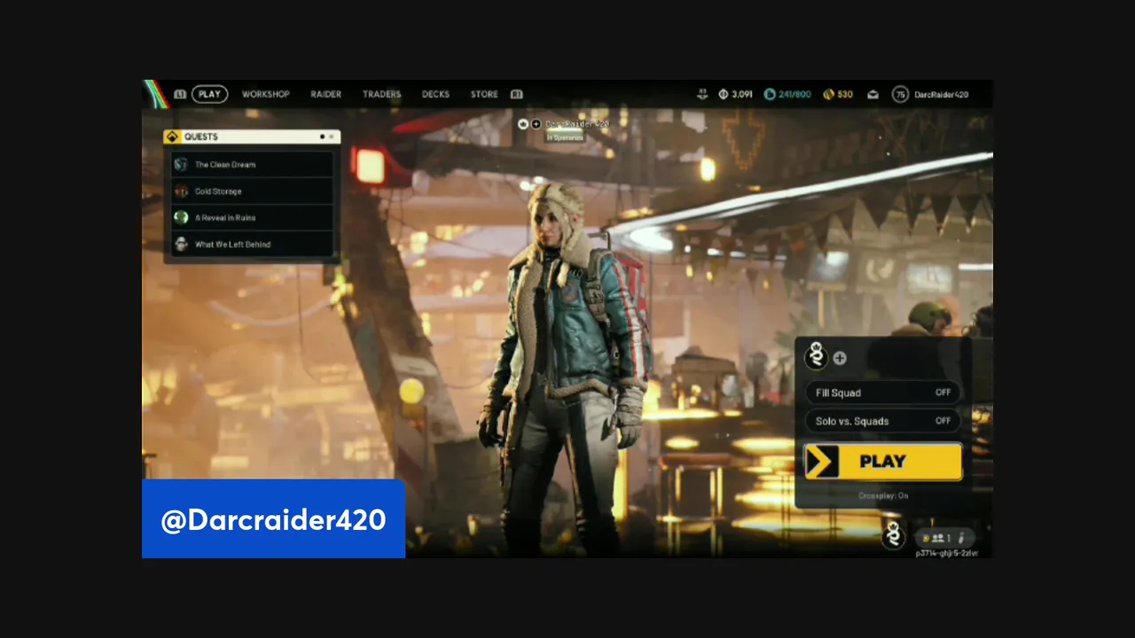
Task: Add squad member with the plus icon
Action: (840, 358)
